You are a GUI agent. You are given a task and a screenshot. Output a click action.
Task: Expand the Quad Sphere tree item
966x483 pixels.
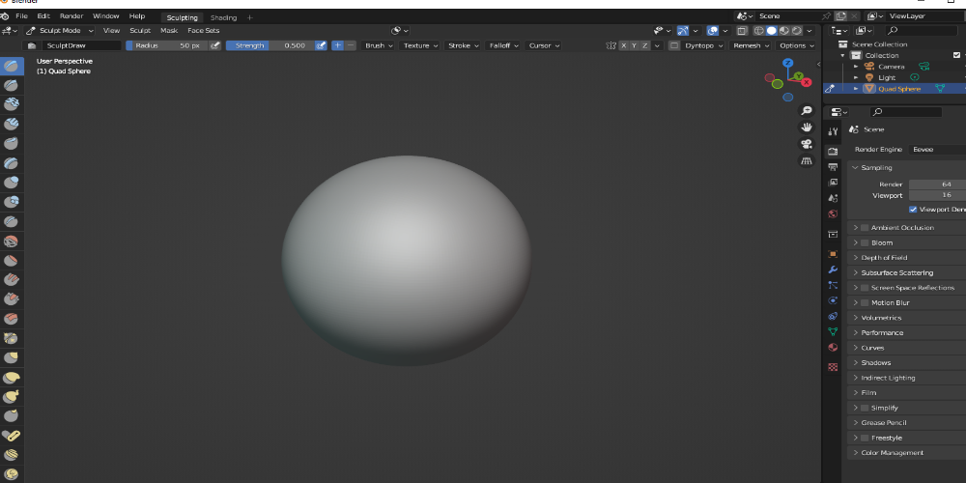point(855,89)
